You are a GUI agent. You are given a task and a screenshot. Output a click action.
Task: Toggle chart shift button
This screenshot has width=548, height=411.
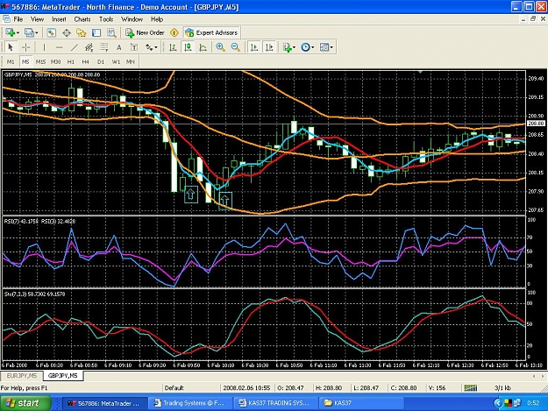[269, 47]
